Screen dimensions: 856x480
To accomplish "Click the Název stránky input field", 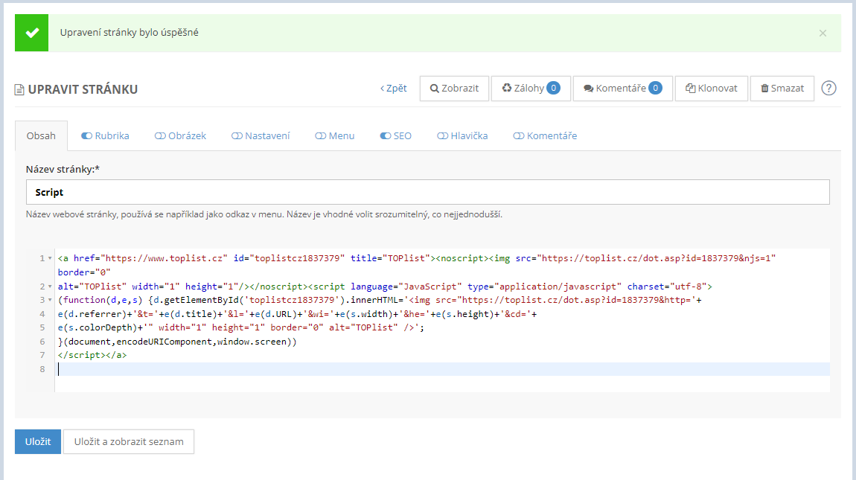I will click(x=427, y=192).
